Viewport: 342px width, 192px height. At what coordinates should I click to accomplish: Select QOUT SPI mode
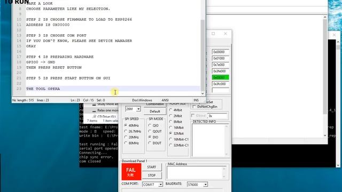pyautogui.click(x=155, y=131)
